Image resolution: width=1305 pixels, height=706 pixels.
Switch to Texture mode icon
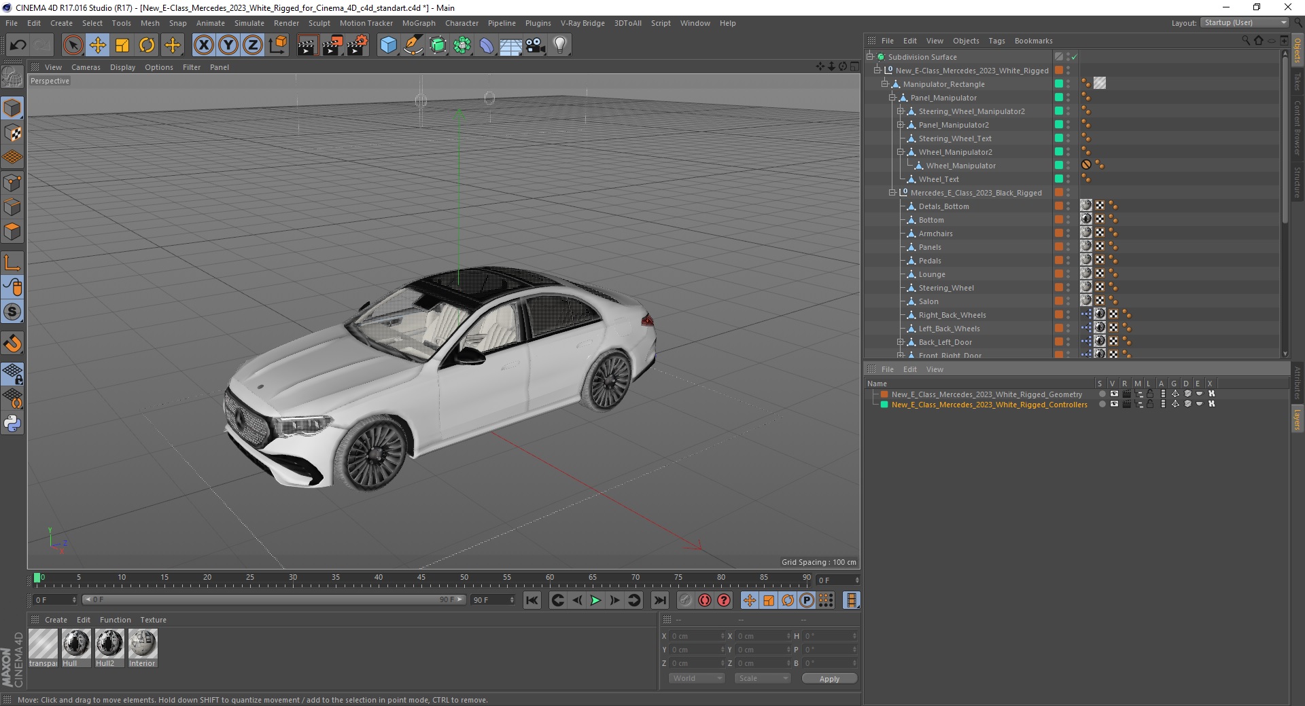[x=12, y=133]
